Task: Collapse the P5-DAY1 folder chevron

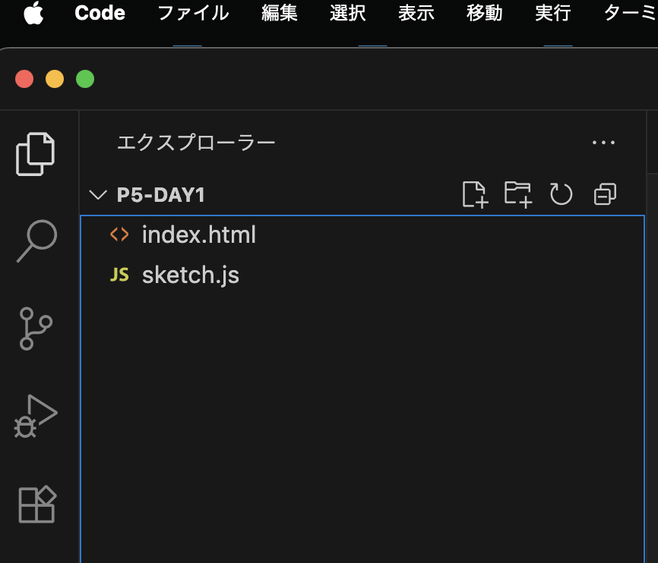Action: [98, 195]
